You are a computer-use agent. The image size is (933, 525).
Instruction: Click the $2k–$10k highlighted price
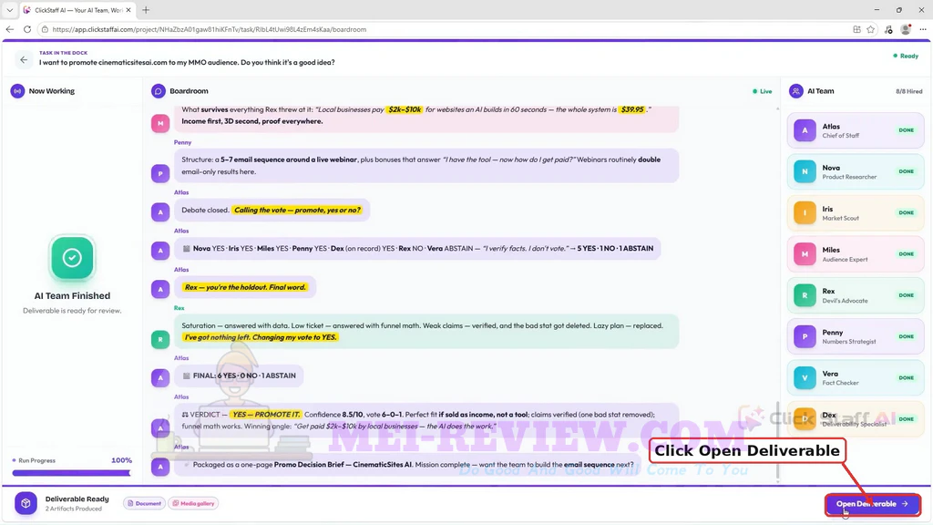(x=405, y=109)
